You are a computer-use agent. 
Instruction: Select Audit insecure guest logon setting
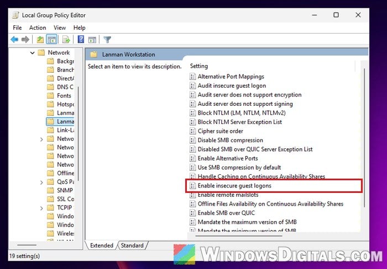(x=228, y=85)
